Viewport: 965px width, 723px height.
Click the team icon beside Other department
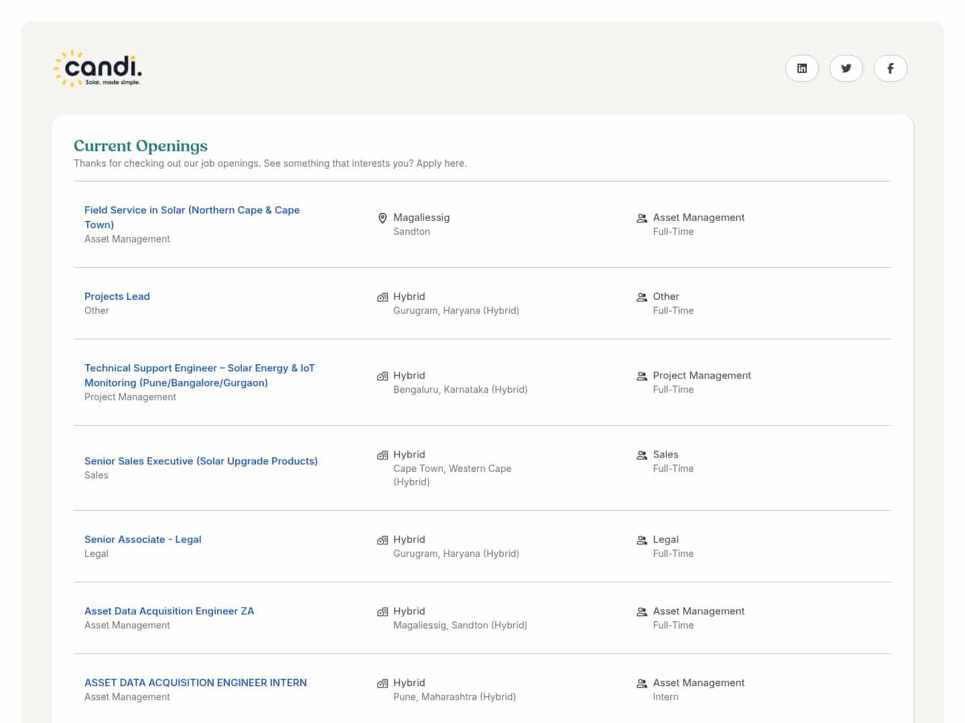pyautogui.click(x=642, y=297)
